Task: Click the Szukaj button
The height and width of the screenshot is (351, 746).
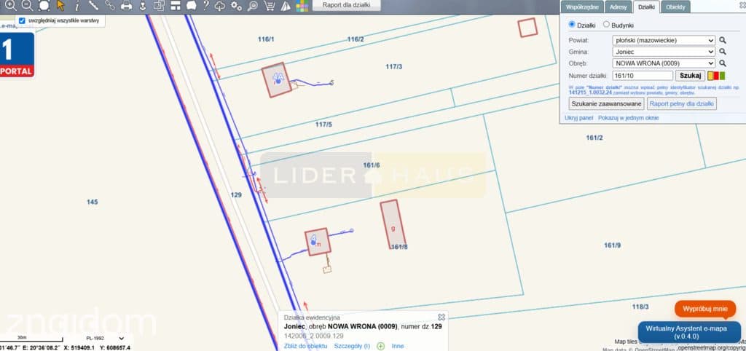Action: [690, 76]
